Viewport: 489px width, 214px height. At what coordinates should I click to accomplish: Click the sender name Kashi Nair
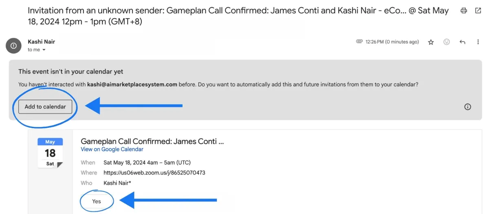(41, 41)
